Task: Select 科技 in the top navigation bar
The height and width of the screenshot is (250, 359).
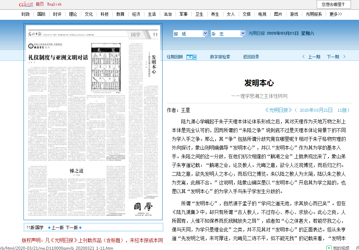Action: click(x=104, y=14)
